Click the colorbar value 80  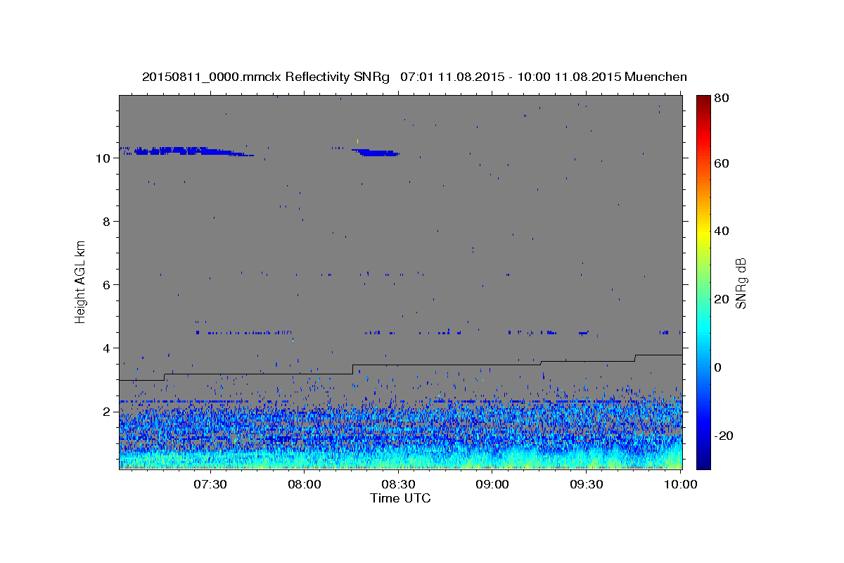720,98
